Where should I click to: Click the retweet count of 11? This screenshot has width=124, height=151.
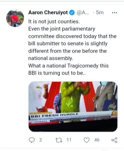[69, 140]
